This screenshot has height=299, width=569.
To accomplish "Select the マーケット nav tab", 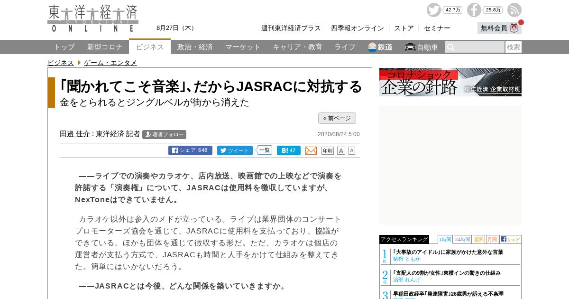I will point(243,47).
